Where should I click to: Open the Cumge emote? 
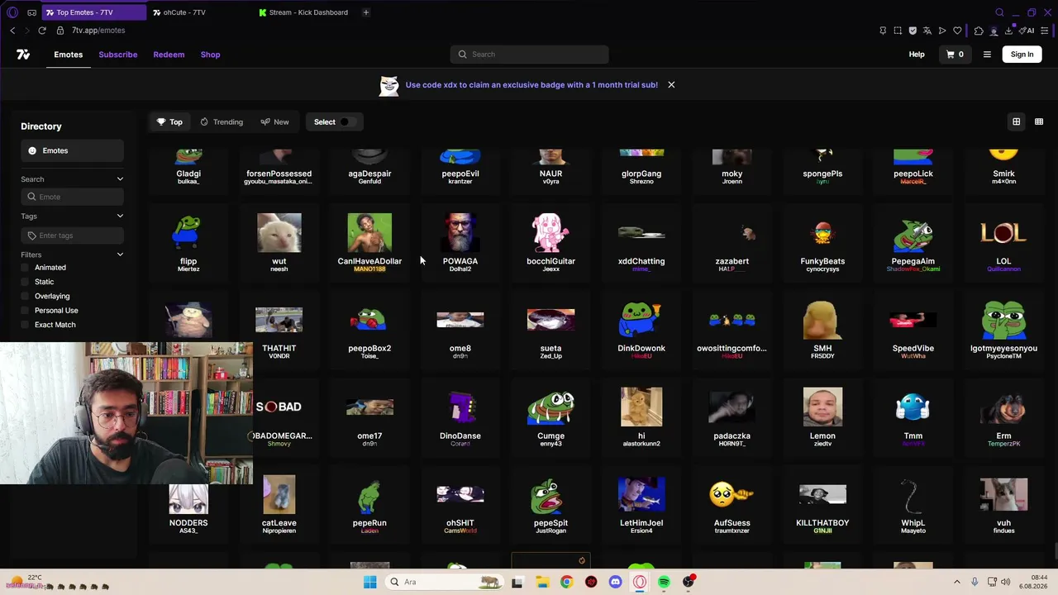coord(550,416)
